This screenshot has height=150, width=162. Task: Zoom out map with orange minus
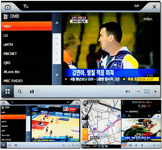(85, 138)
